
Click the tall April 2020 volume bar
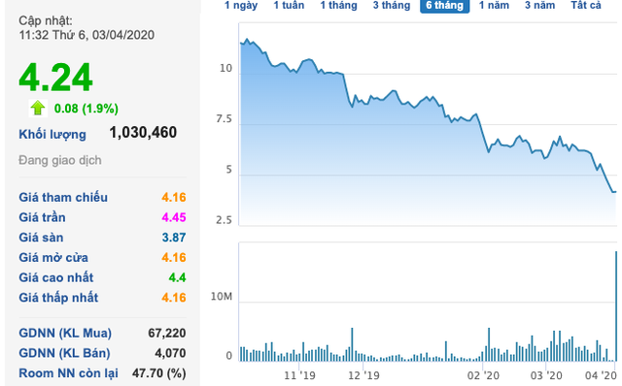tap(616, 306)
